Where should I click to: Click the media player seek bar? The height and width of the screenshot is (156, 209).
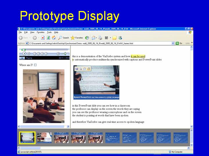coord(44,50)
